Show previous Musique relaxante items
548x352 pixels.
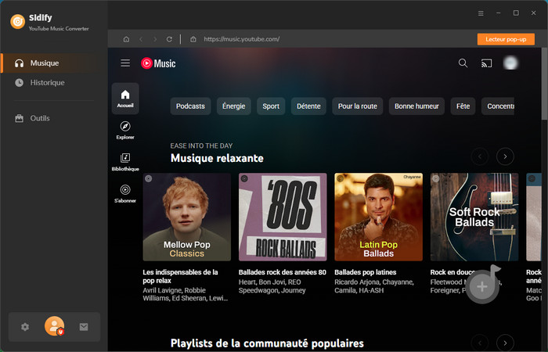480,156
